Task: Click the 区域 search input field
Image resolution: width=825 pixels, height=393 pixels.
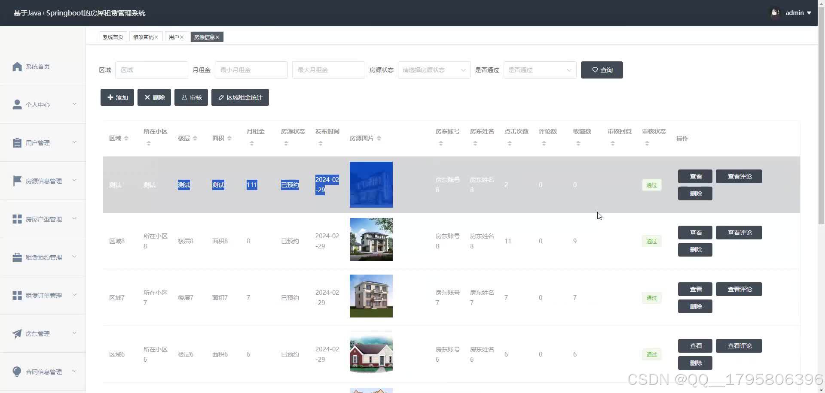Action: (152, 70)
